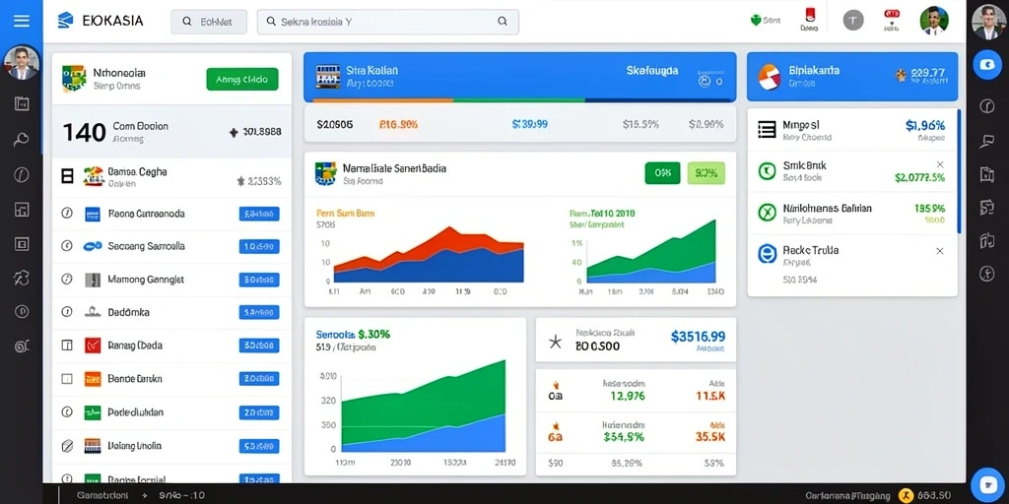
Task: Click the blue chat bubble icon in right sidebar
Action: pos(986,64)
